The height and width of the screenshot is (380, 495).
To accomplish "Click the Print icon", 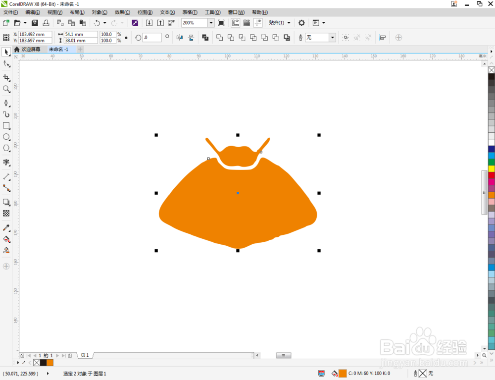I will pos(46,23).
